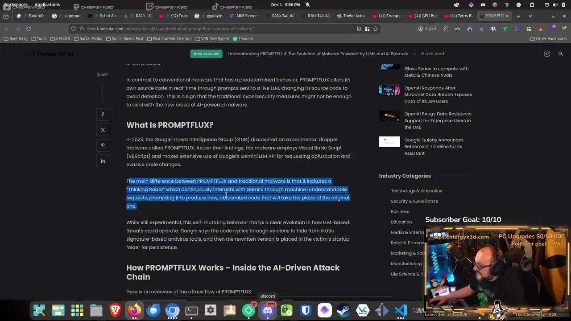The height and width of the screenshot is (321, 571).
Task: Click the circular arrow icon beside site search
Action: (547, 54)
